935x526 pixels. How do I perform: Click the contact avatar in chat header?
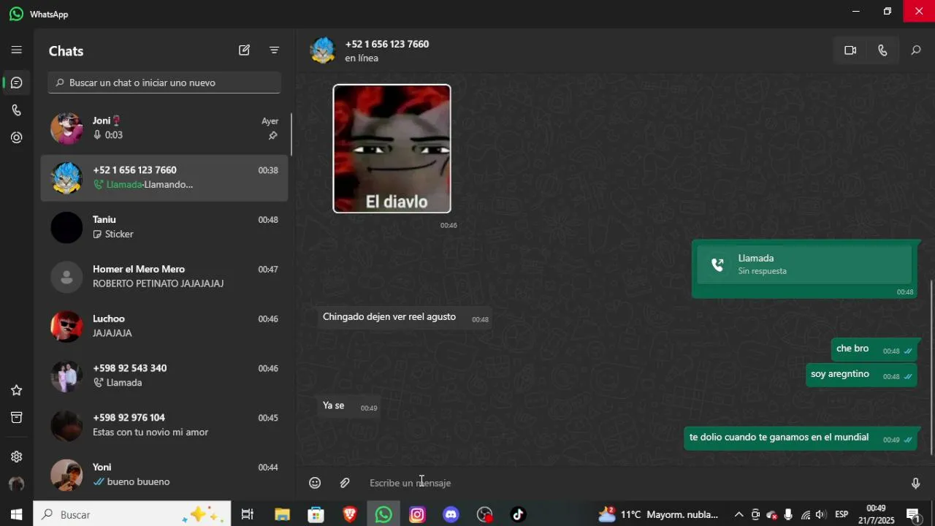[322, 50]
